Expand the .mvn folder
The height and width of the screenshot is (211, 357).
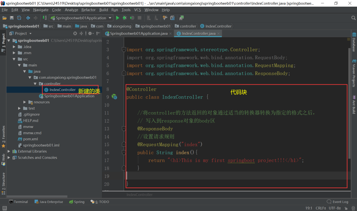pos(14,53)
